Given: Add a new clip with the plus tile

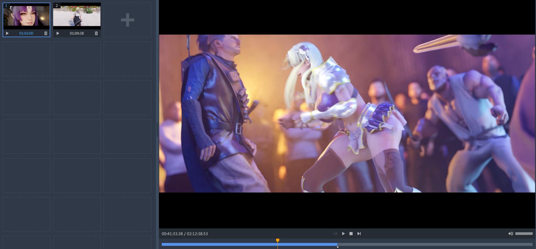Looking at the screenshot, I should point(127,20).
